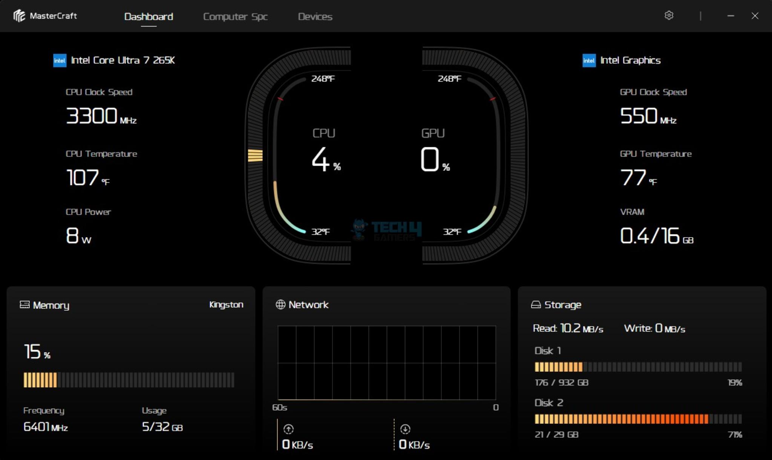This screenshot has width=772, height=460.
Task: Click the memory usage percentage bar
Action: pos(129,380)
